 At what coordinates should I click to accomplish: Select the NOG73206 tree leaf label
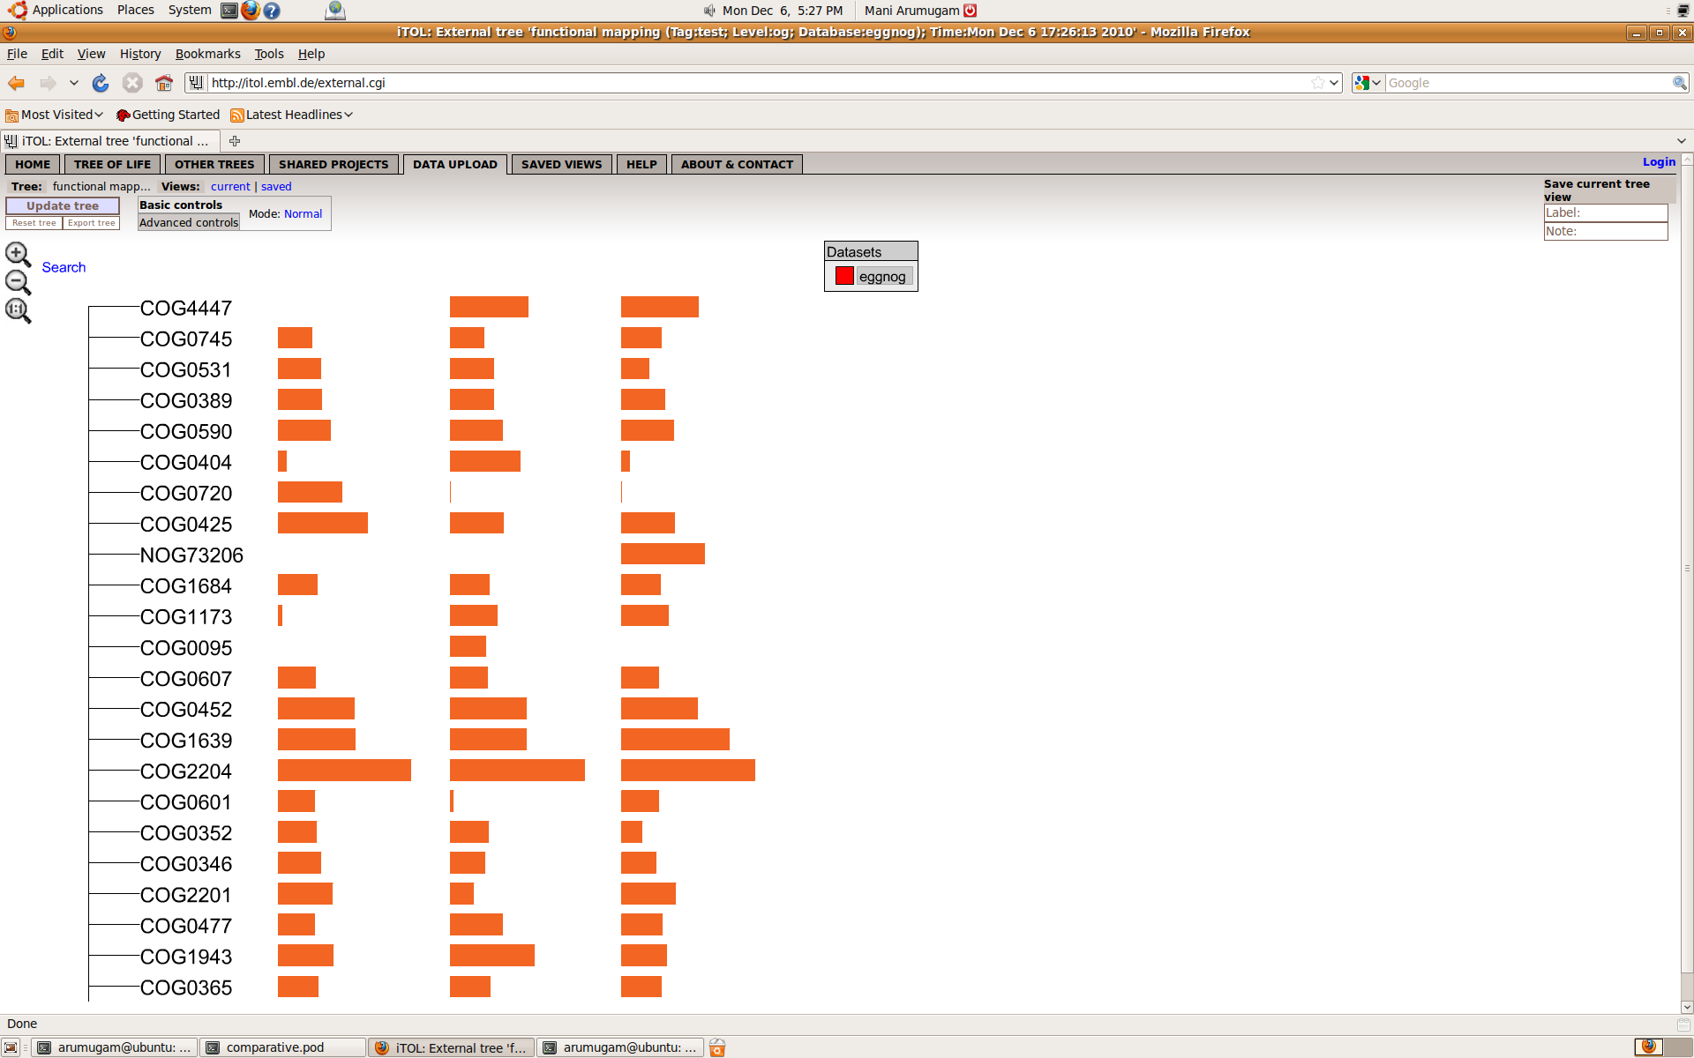click(x=191, y=555)
